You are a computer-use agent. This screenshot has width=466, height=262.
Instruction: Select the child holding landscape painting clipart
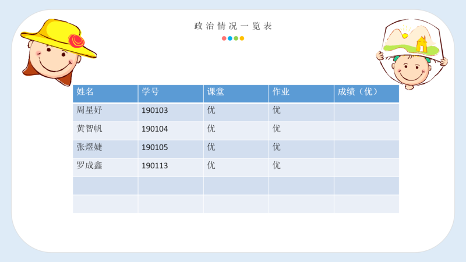(x=412, y=54)
